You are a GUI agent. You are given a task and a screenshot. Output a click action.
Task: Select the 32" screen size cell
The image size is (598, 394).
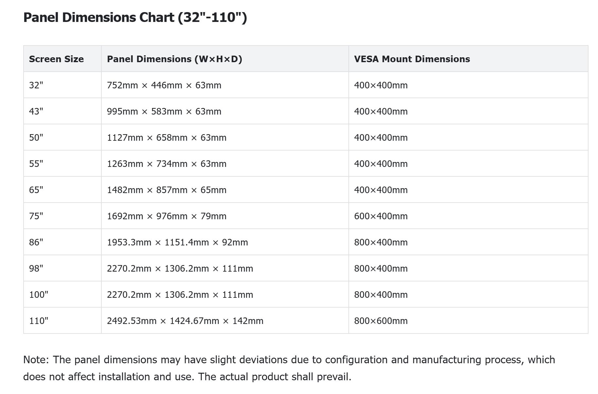coord(36,85)
